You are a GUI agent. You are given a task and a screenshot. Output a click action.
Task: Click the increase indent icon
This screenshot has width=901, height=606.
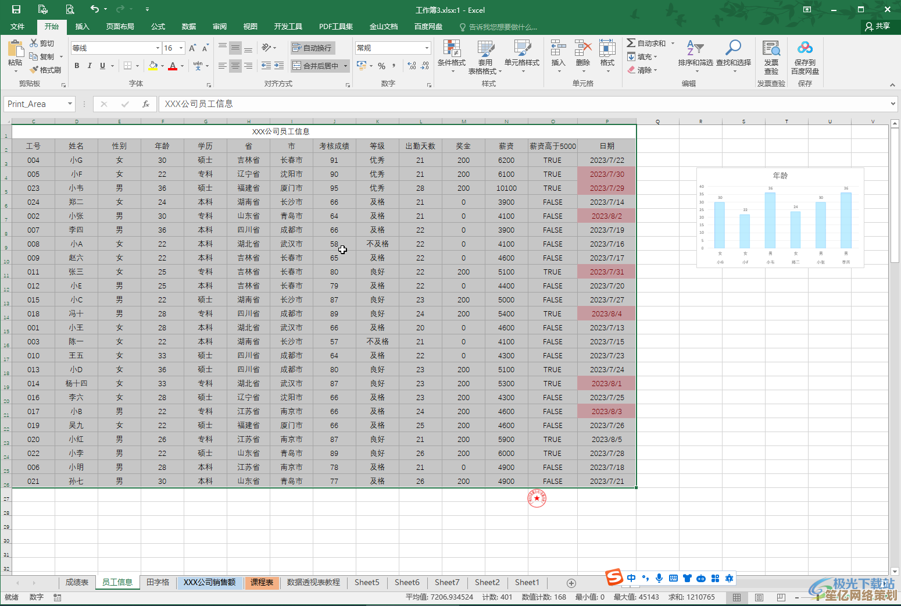pyautogui.click(x=279, y=66)
